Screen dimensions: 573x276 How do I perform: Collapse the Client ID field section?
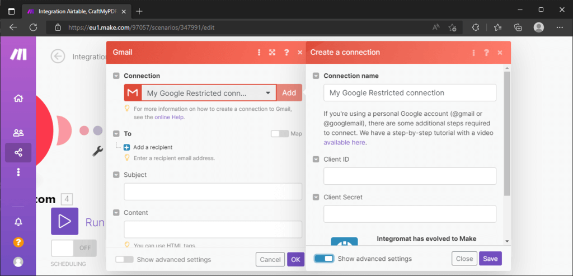pos(316,160)
